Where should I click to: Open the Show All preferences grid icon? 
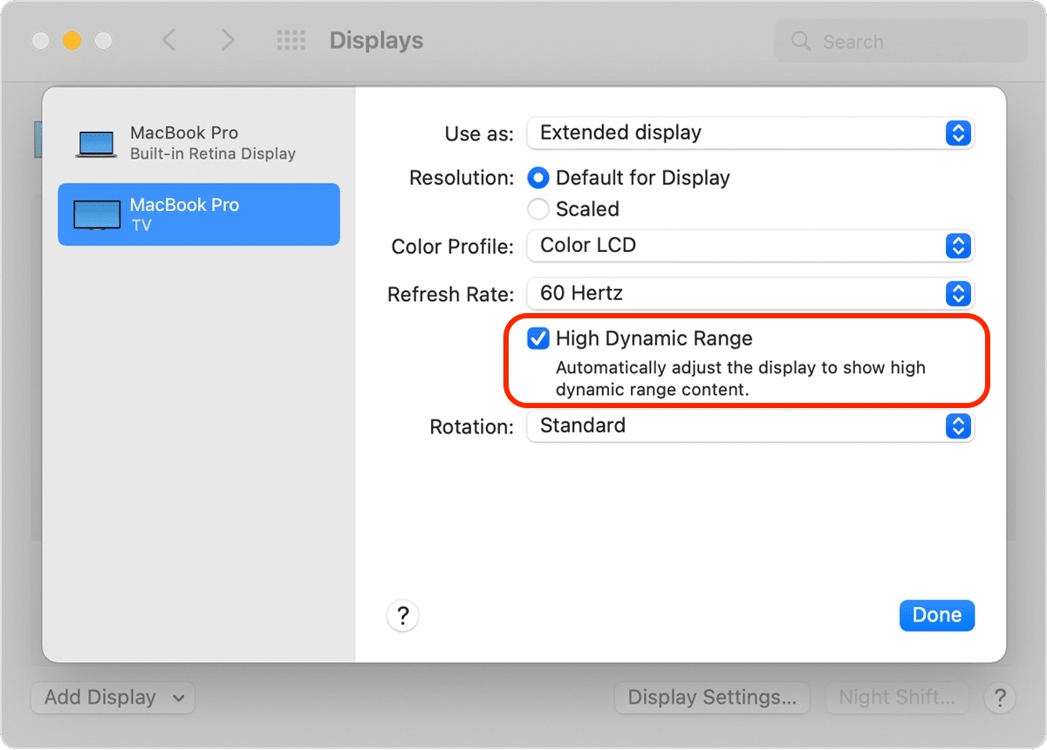[x=291, y=40]
